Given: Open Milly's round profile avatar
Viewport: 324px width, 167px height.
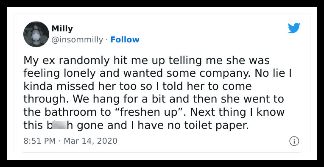Looking at the screenshot, I should click(36, 34).
